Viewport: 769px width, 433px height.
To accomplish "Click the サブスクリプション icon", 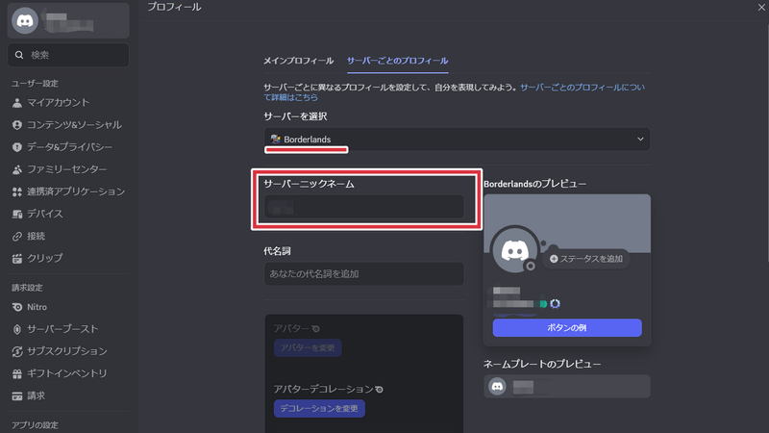I will coord(17,351).
